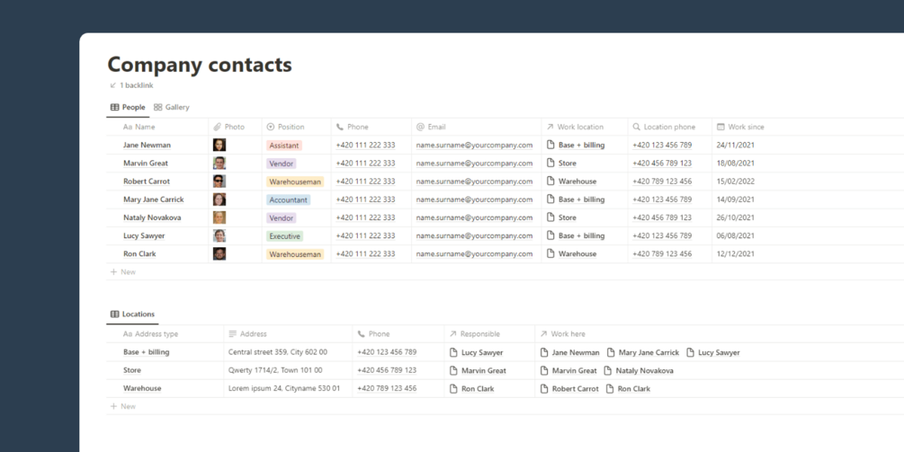The height and width of the screenshot is (452, 904).
Task: Click Jane Newman's photo thumbnail
Action: tap(219, 145)
